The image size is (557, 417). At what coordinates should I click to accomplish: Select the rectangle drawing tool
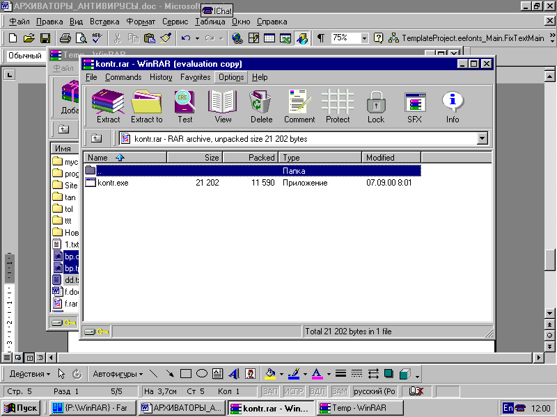(x=186, y=374)
